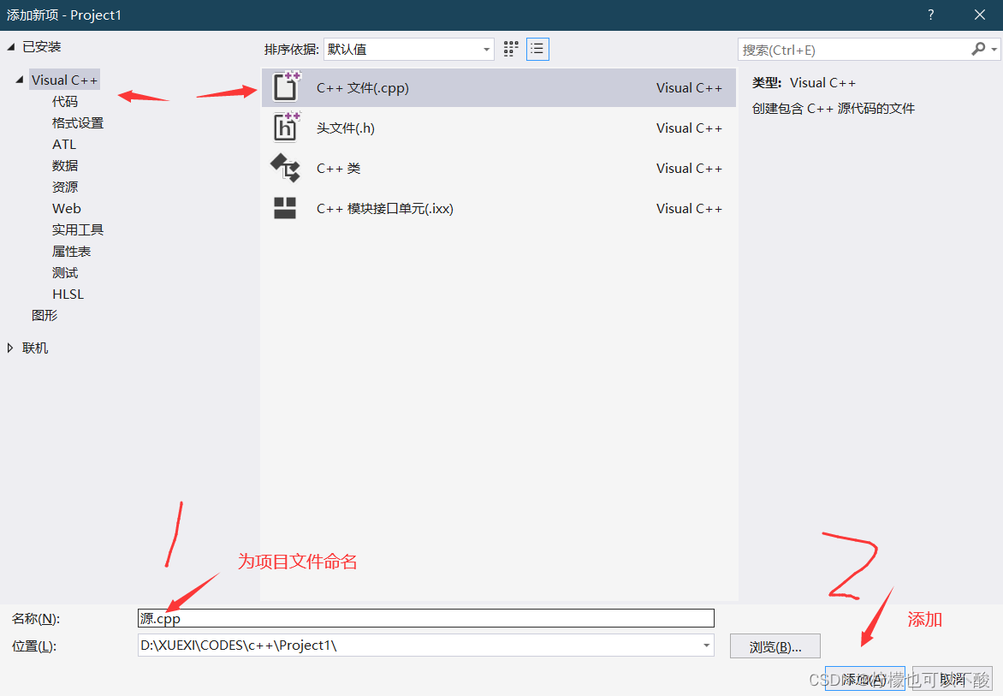Select the 代码 category

64,102
